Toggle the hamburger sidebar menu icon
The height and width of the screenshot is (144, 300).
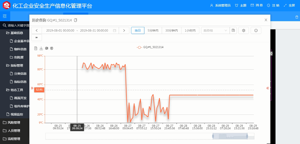pos(4,16)
